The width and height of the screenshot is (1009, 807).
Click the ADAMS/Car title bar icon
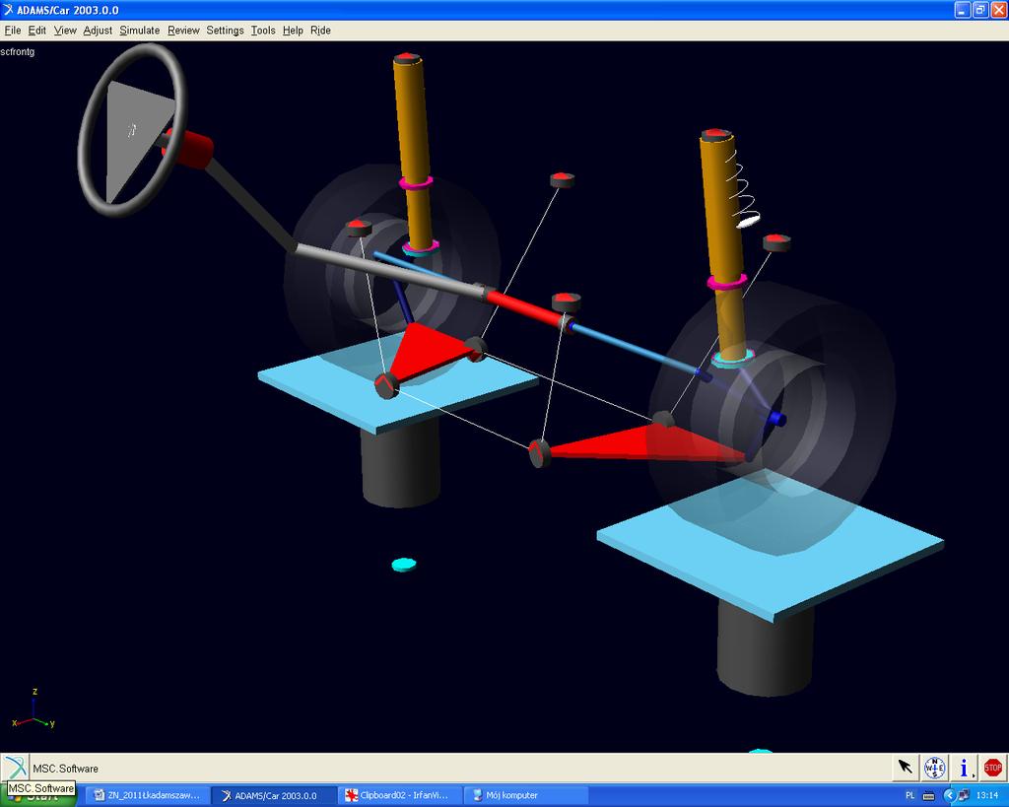8,10
